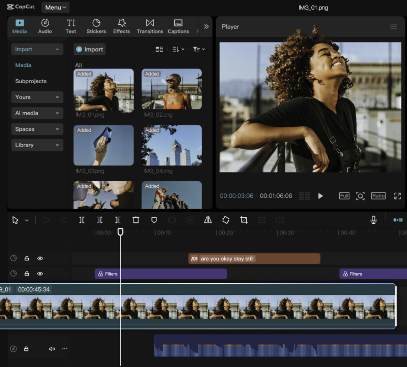
Task: Lock the audio track
Action: point(26,349)
